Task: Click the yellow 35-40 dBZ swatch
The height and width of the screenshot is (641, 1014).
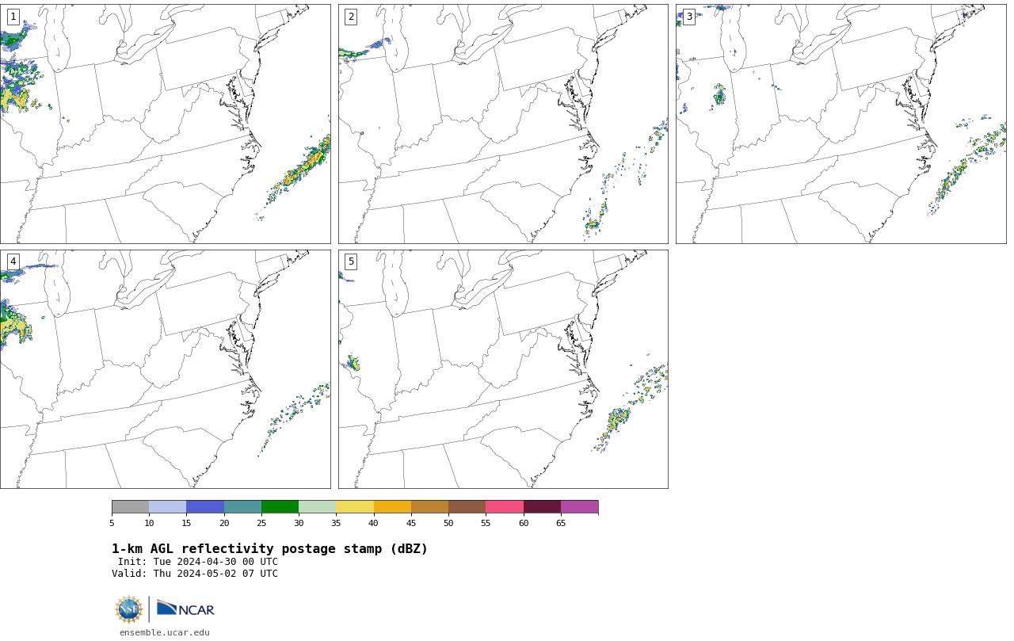Action: [355, 507]
